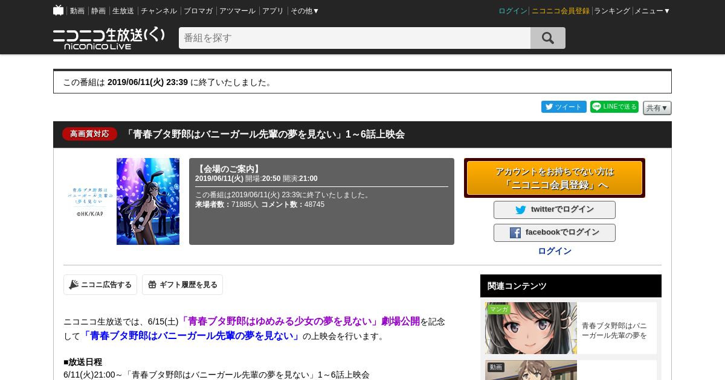Open the title logo thumbnail with ©HK/K/AP
This screenshot has width=725, height=380.
point(89,201)
